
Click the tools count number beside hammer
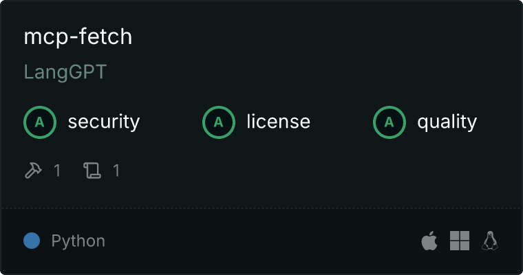pos(57,170)
